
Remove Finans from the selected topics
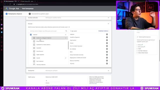[x=107, y=43]
